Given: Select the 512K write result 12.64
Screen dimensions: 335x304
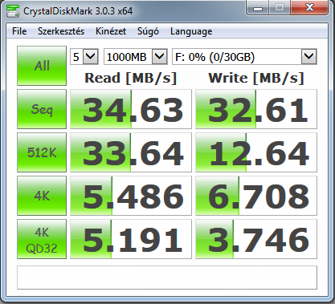Looking at the screenshot, I should coord(256,152).
